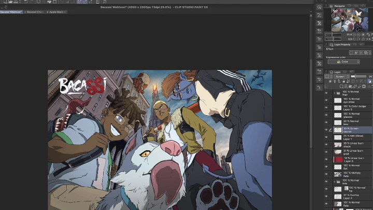Click the Redo arrow in the top toolbar
Screen dimensions: 373x210
pyautogui.click(x=32, y=2)
